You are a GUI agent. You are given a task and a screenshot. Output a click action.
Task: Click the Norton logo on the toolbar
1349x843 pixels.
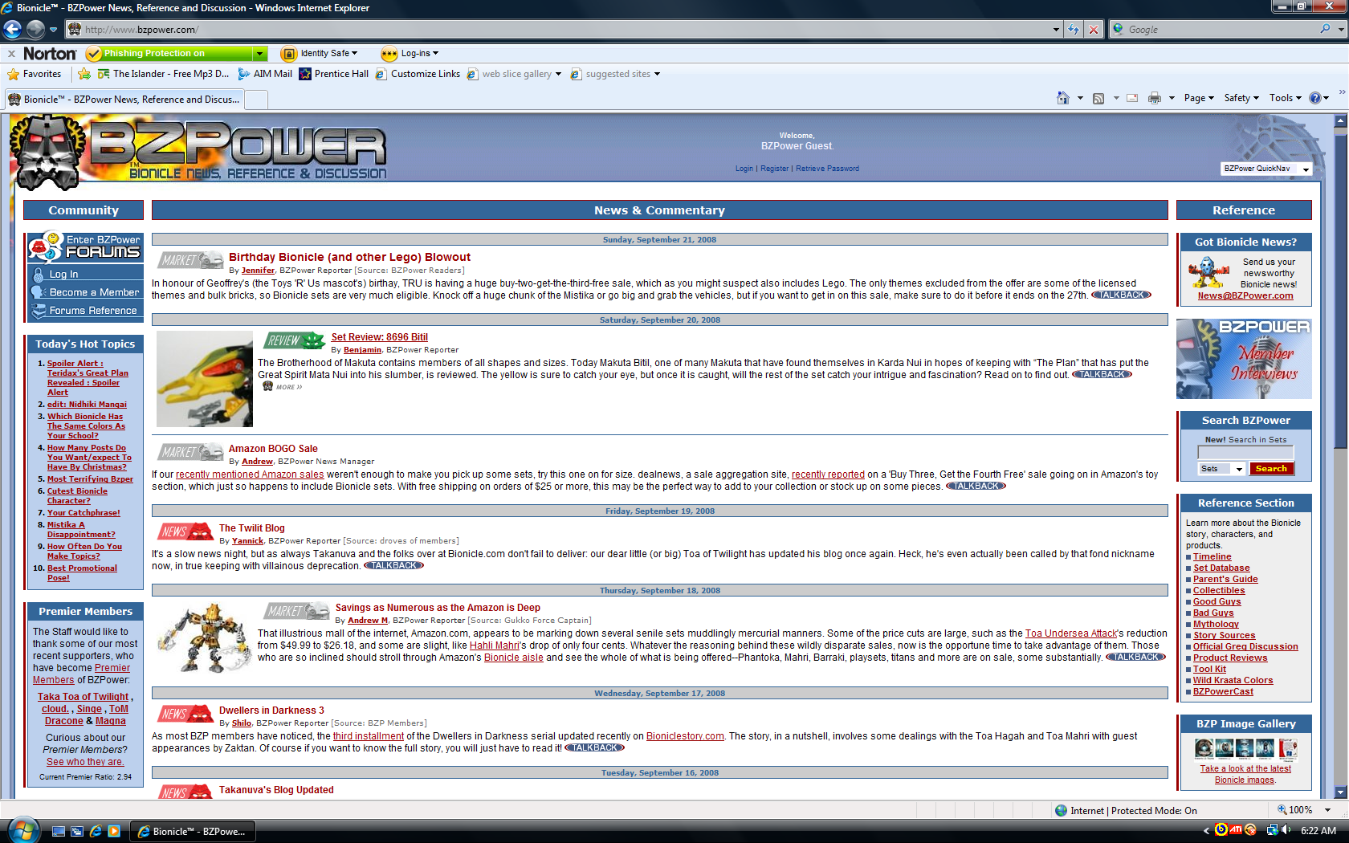(x=50, y=54)
